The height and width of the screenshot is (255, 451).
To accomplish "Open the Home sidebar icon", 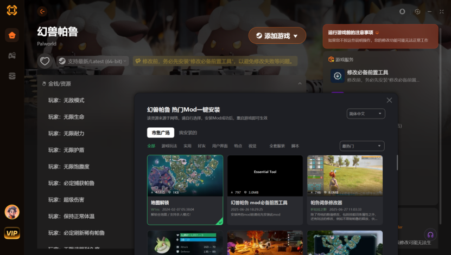I will tap(12, 35).
